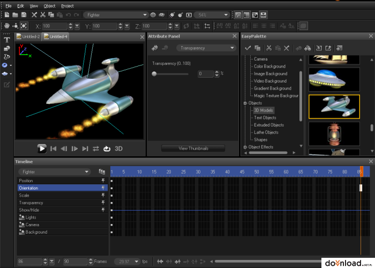375x268 pixels.
Task: Click the View Thumbnails button
Action: tap(193, 148)
